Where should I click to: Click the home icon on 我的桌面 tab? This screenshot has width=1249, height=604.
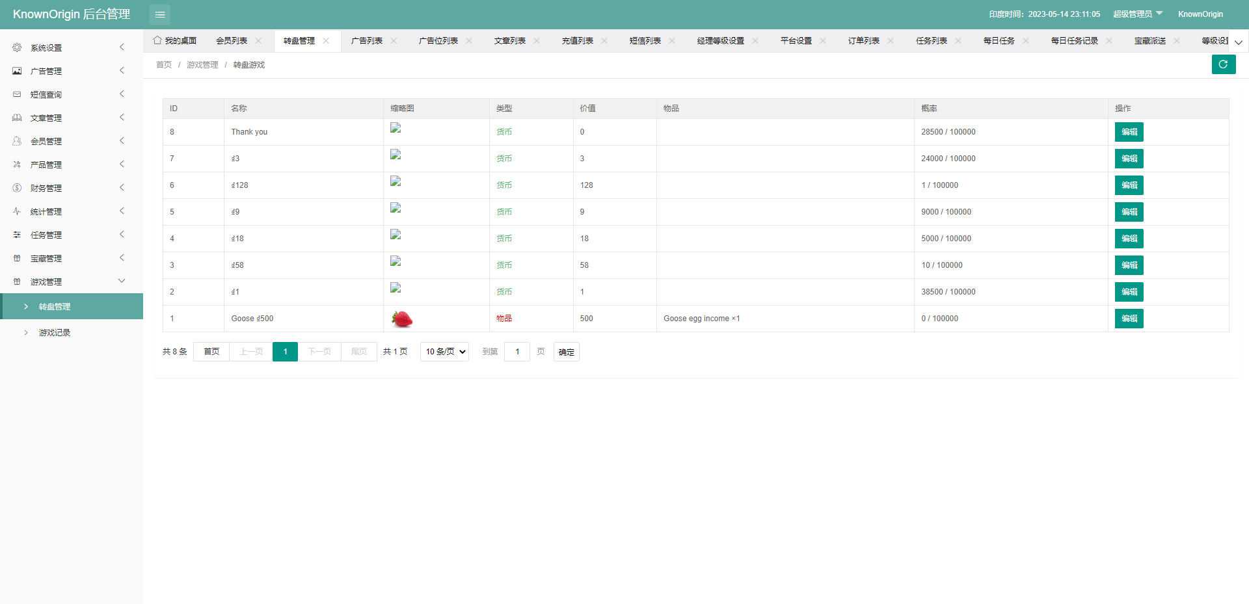tap(157, 40)
